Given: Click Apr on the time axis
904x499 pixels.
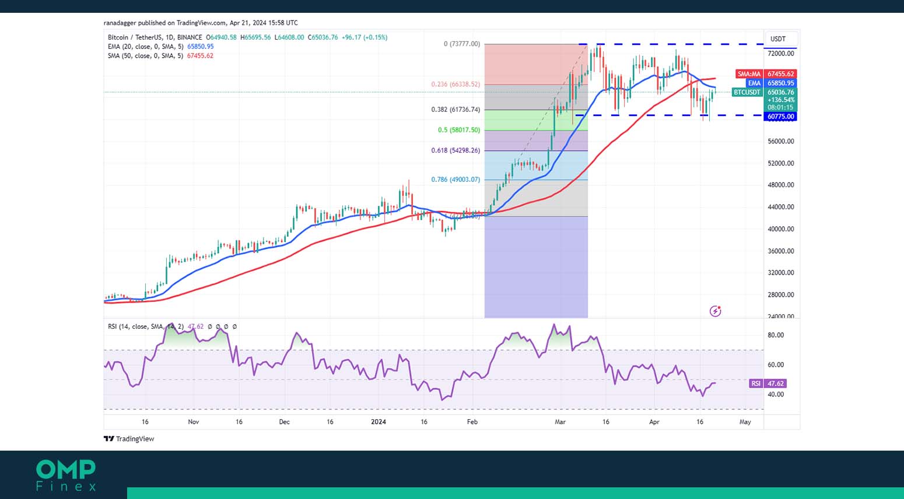Looking at the screenshot, I should coord(654,422).
